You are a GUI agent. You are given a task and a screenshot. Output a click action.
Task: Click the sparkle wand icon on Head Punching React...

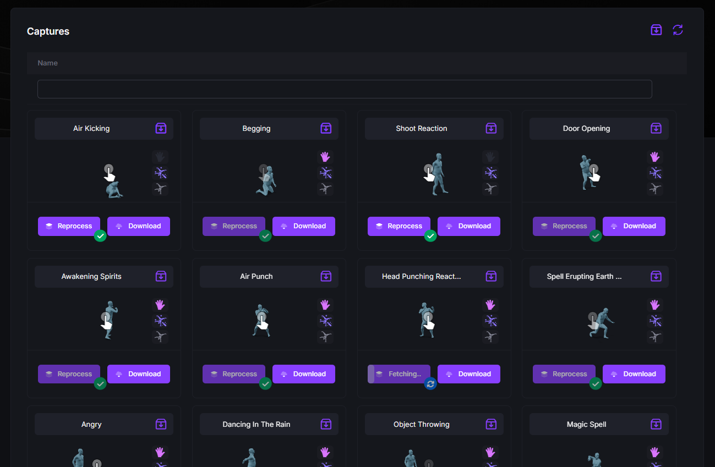(x=490, y=321)
